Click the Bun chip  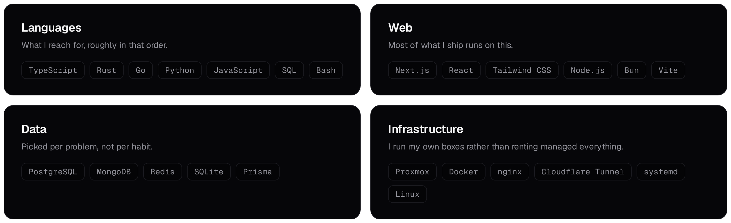point(632,70)
